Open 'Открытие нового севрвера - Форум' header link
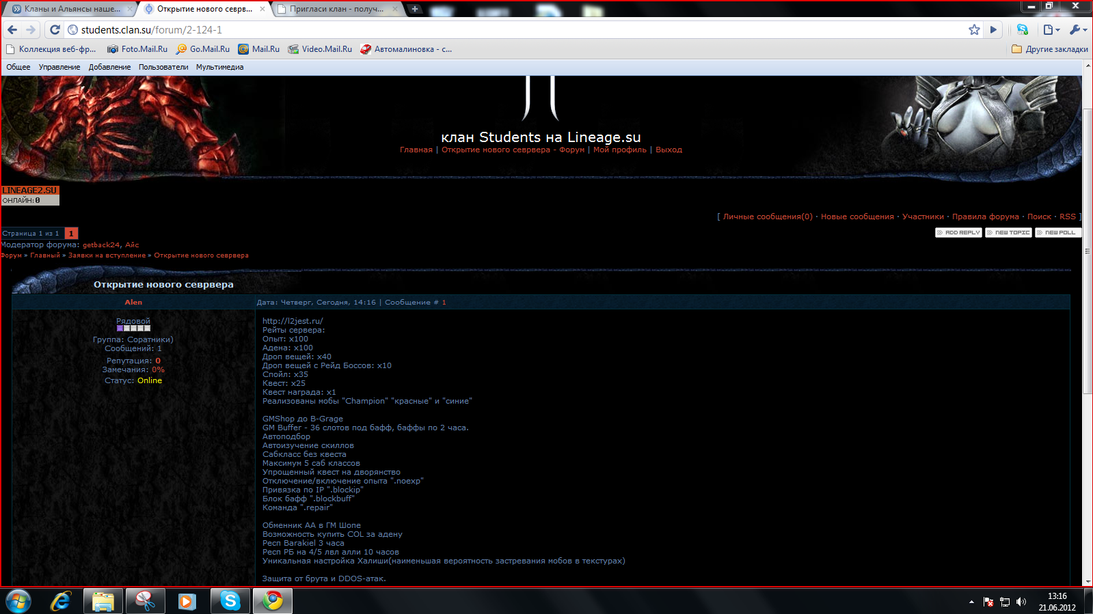The image size is (1093, 614). click(513, 150)
